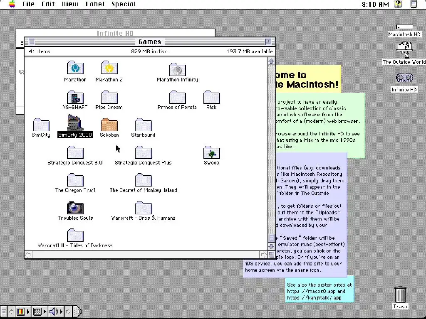Click The Outside World desktop icon
The height and width of the screenshot is (319, 426).
point(404,50)
